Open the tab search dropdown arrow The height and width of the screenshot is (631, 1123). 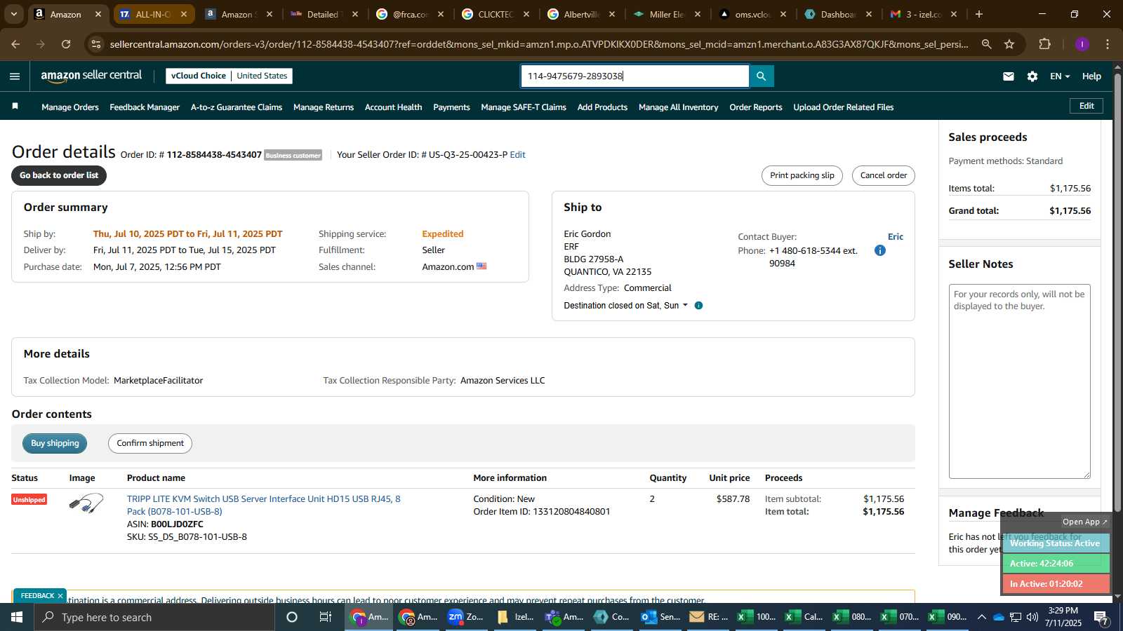pyautogui.click(x=13, y=14)
